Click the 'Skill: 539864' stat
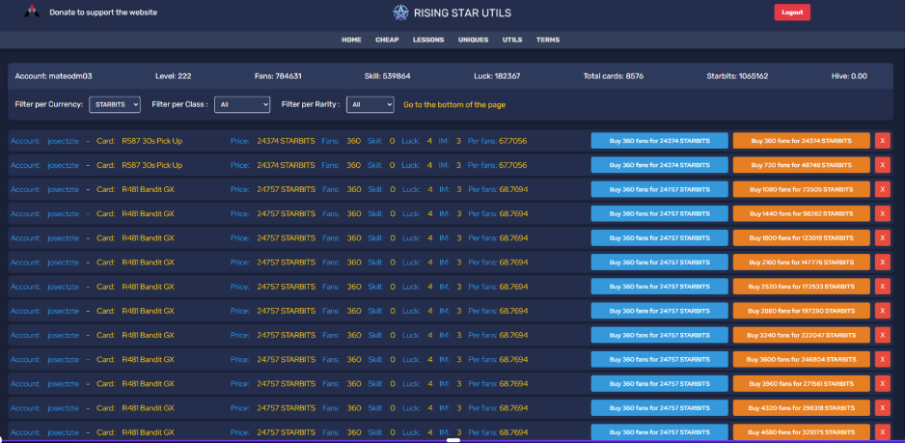The width and height of the screenshot is (905, 443). (387, 76)
